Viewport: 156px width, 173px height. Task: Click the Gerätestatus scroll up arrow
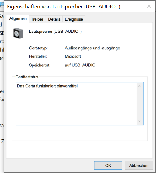point(140,86)
